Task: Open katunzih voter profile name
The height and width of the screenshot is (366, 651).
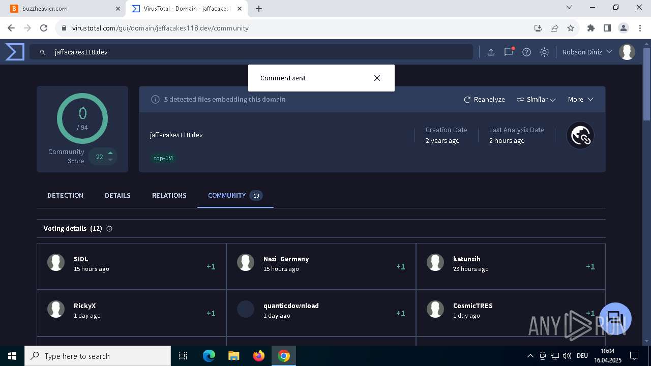Action: (x=466, y=259)
